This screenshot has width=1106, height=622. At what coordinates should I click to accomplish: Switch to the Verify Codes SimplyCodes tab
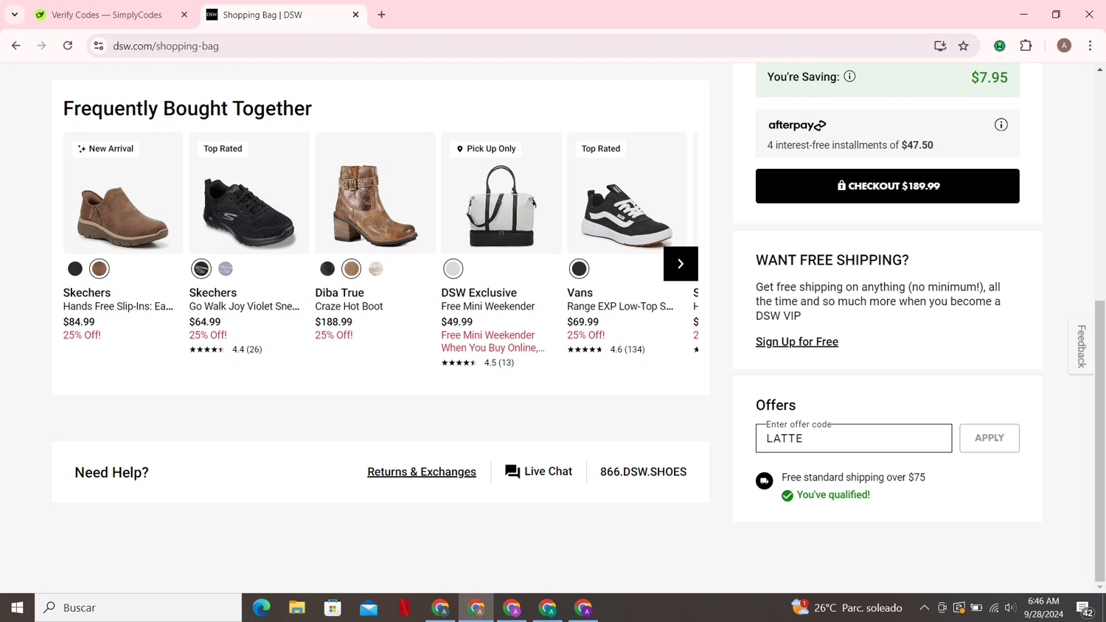tap(107, 15)
